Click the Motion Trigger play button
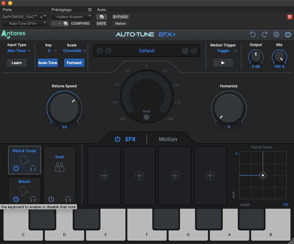294x244 pixels. tap(223, 63)
